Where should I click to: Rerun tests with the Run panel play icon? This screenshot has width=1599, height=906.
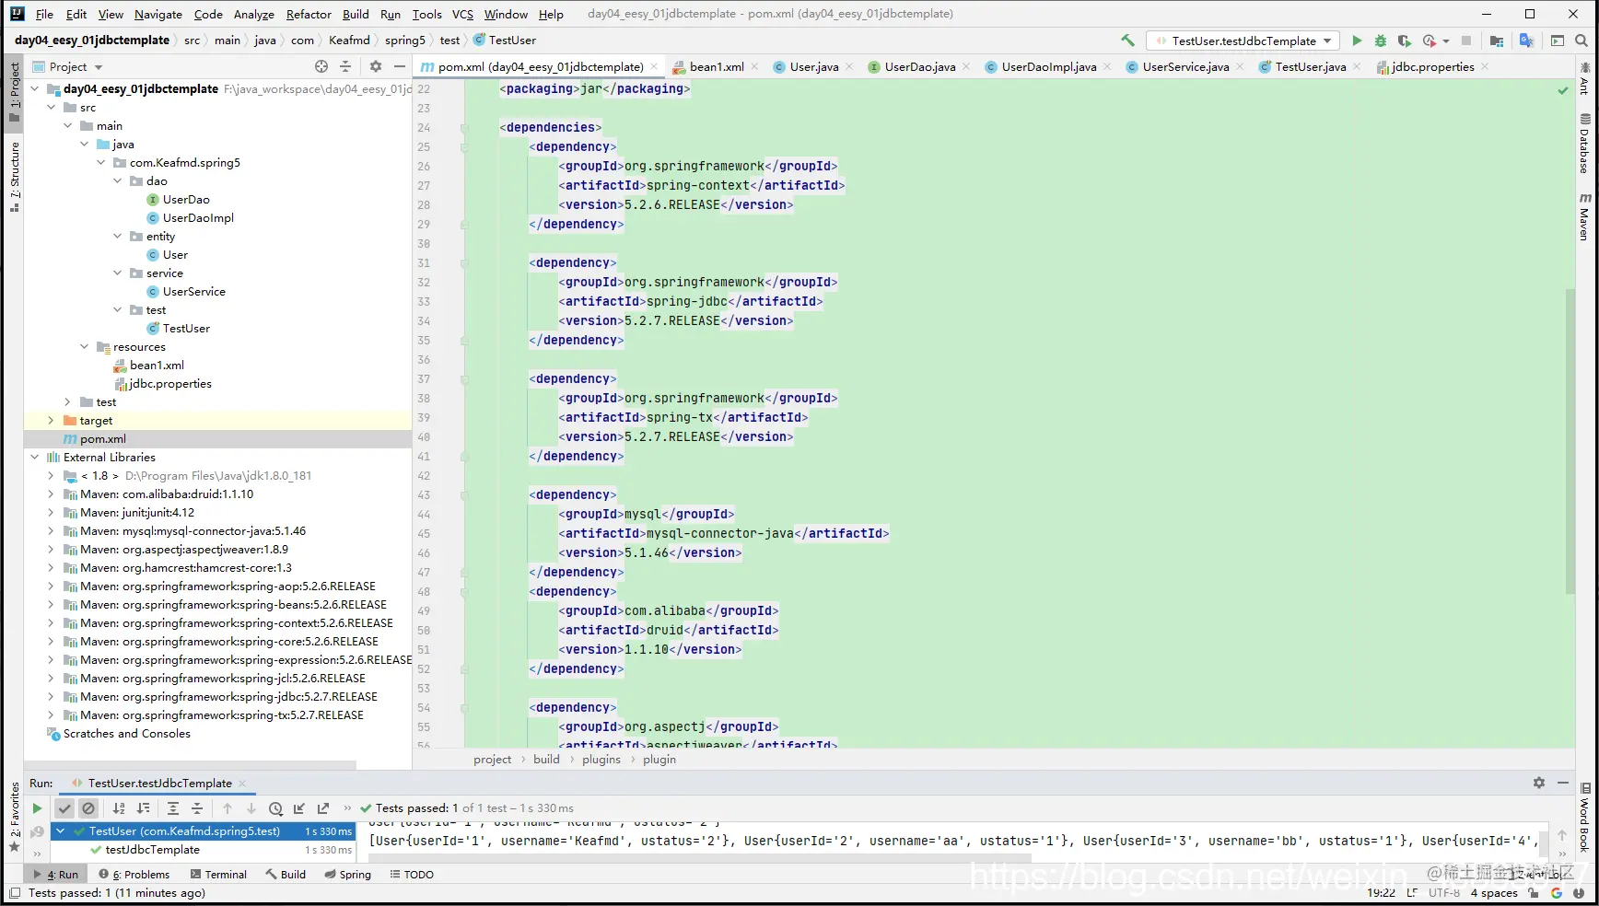point(37,808)
